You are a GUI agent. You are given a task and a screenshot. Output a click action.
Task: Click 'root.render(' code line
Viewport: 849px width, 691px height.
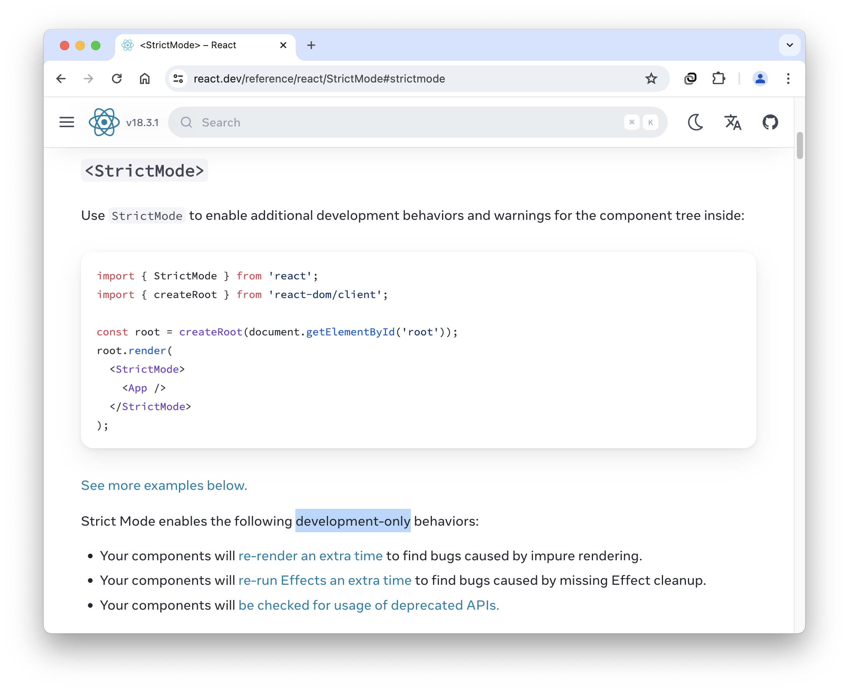(x=135, y=351)
